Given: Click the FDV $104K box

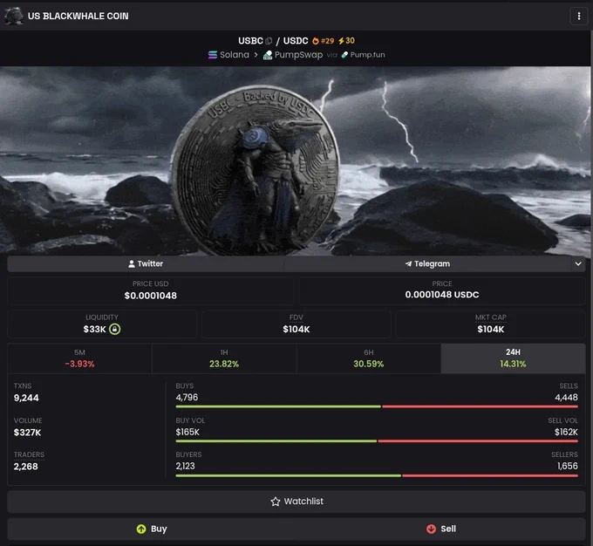Looking at the screenshot, I should (x=296, y=324).
